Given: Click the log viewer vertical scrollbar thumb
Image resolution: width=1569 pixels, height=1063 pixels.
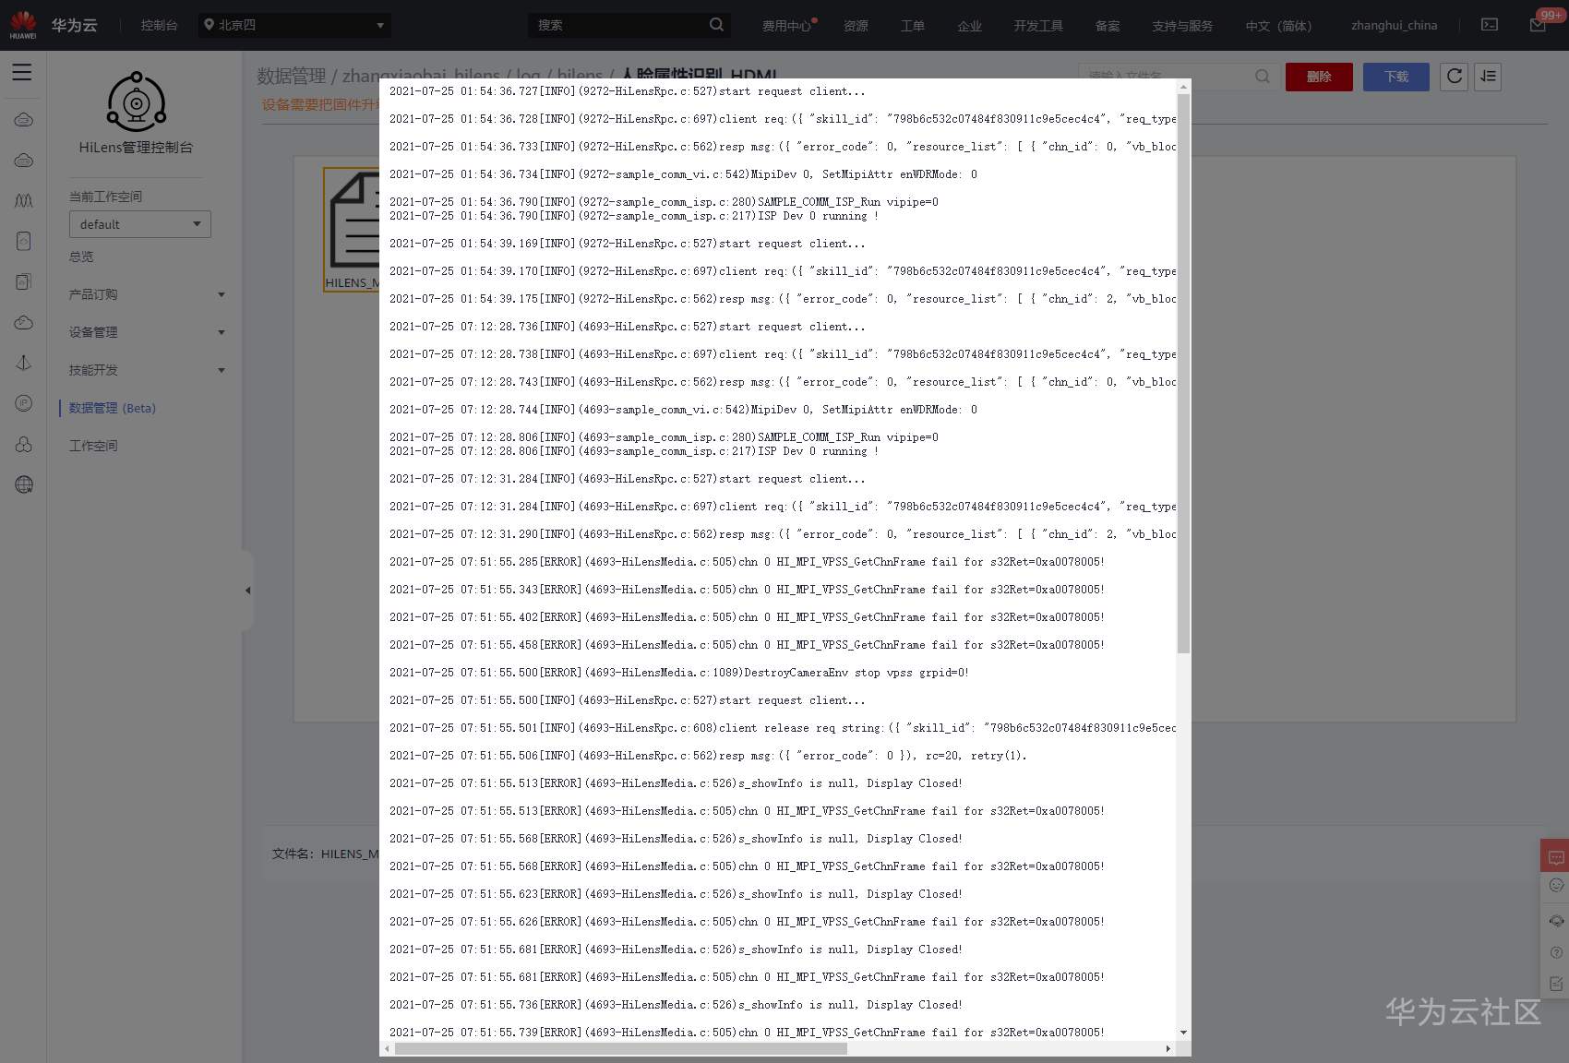Looking at the screenshot, I should (x=1183, y=373).
